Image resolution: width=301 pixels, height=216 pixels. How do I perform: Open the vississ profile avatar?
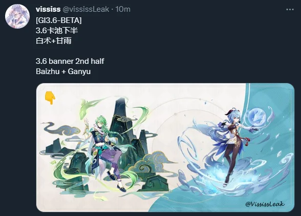17,16
